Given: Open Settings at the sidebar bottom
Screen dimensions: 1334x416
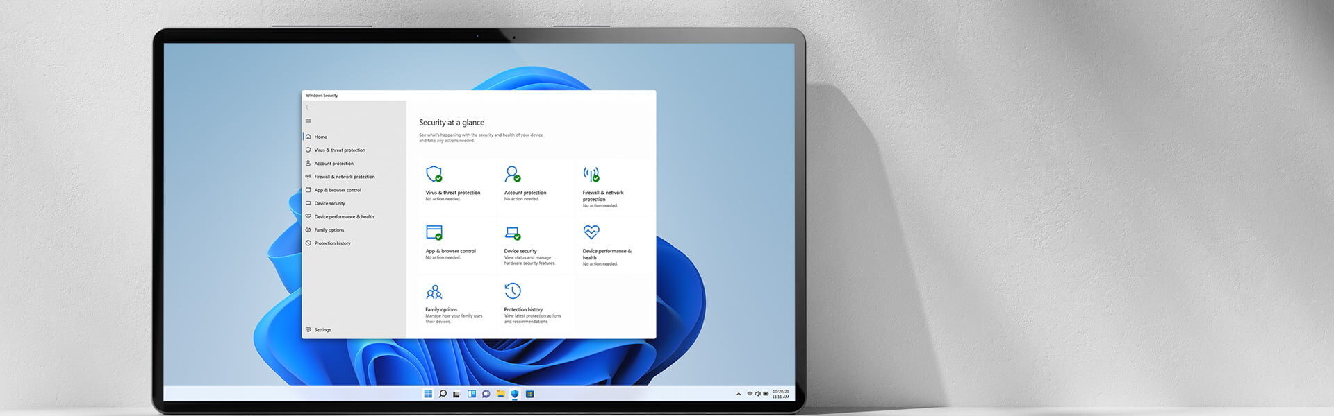Looking at the screenshot, I should pyautogui.click(x=354, y=330).
